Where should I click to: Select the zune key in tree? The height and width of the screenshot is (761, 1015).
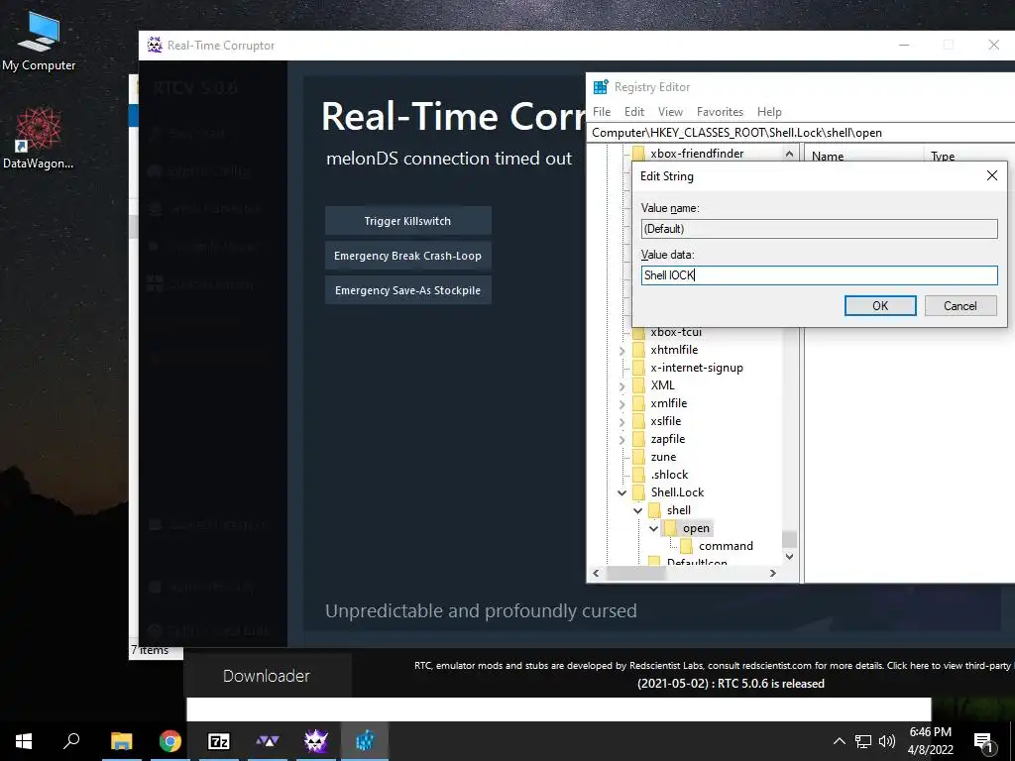tap(663, 457)
